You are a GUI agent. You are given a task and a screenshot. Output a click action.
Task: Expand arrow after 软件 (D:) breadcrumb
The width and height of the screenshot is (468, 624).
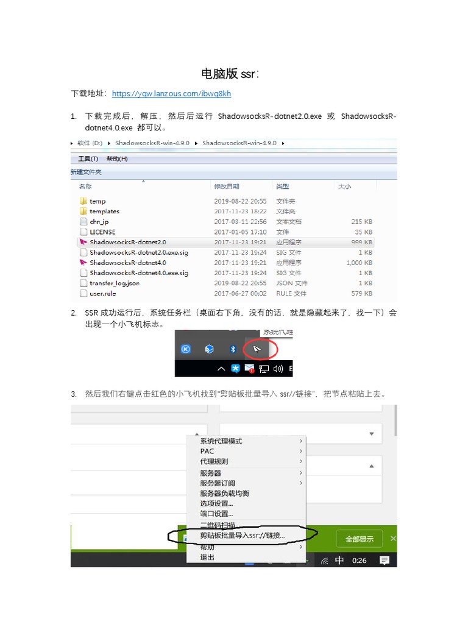pyautogui.click(x=109, y=143)
